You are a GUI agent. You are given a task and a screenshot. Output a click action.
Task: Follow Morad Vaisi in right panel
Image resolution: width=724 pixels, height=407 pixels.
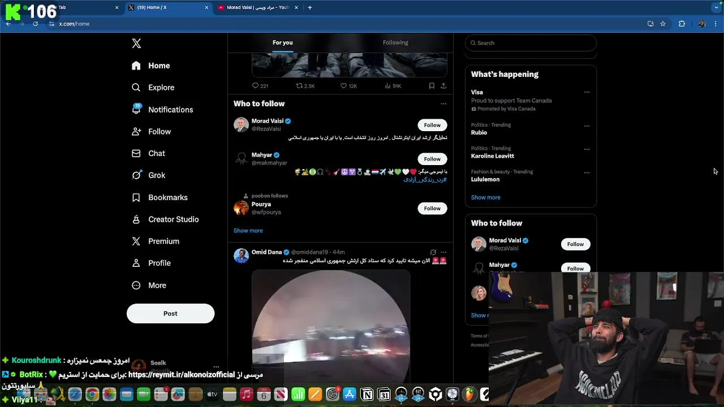pyautogui.click(x=575, y=244)
